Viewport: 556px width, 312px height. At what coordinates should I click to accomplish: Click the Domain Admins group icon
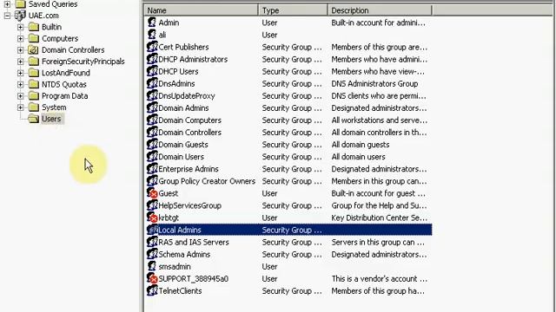point(152,107)
